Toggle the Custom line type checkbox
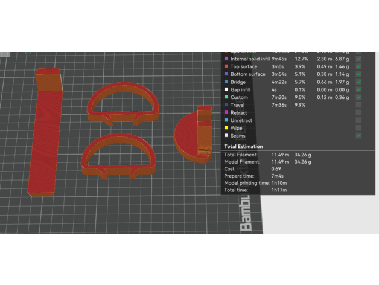Screen dimensions: 379x285 [358, 97]
